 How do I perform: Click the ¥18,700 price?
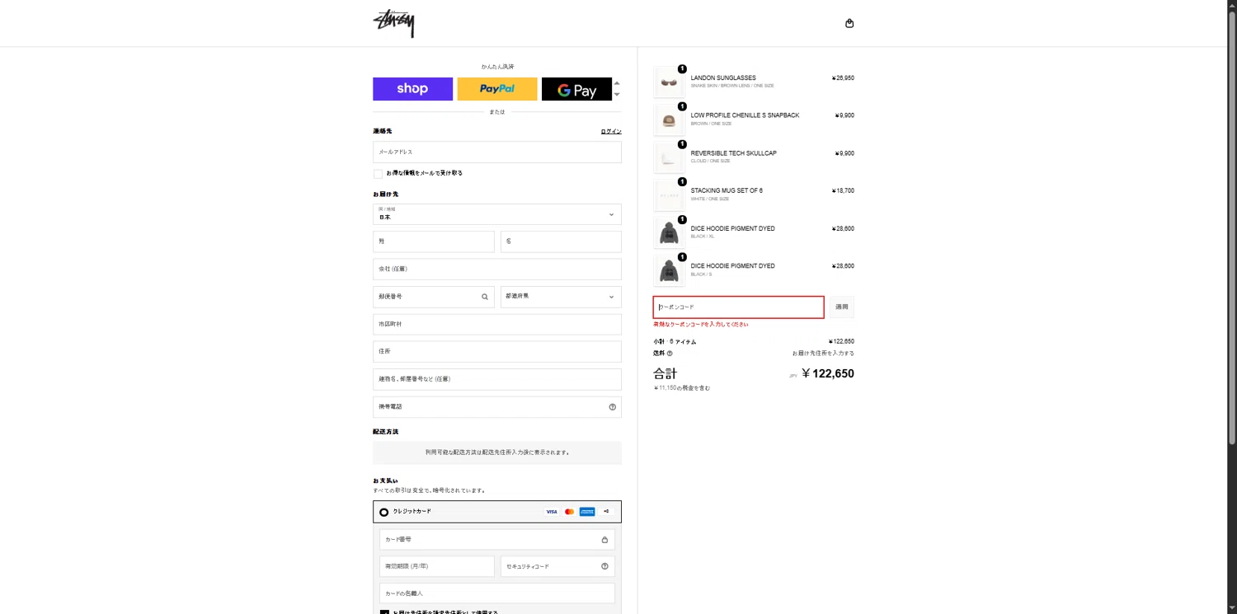(843, 190)
